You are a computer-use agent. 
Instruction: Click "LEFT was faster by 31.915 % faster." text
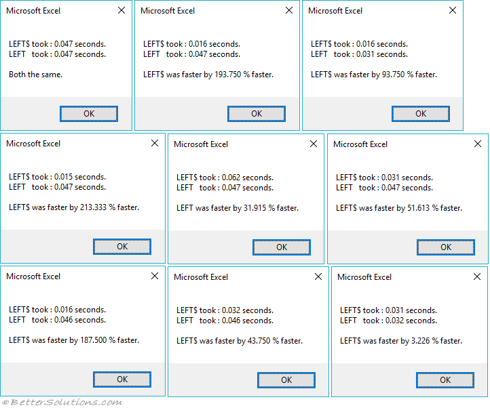(x=238, y=208)
